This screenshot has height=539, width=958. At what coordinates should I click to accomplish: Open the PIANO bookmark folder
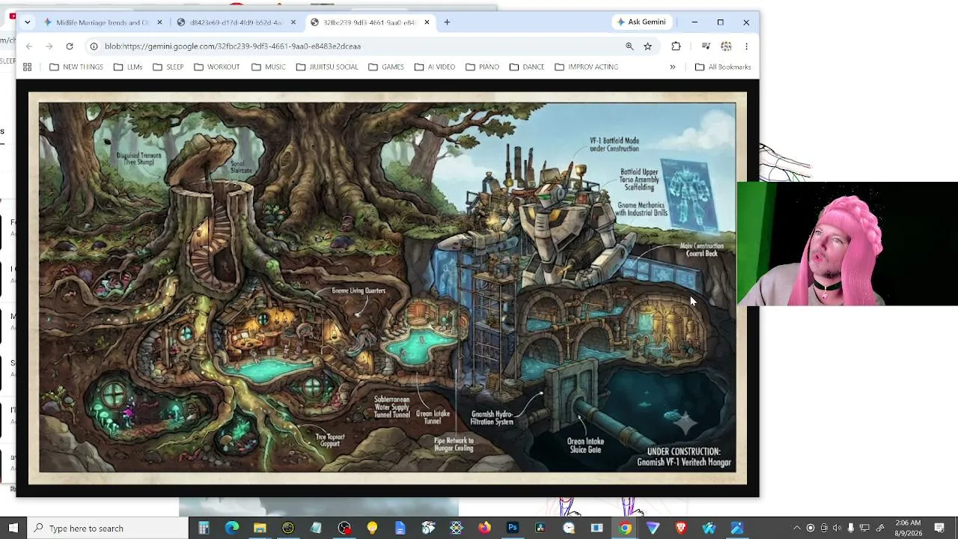pos(483,67)
